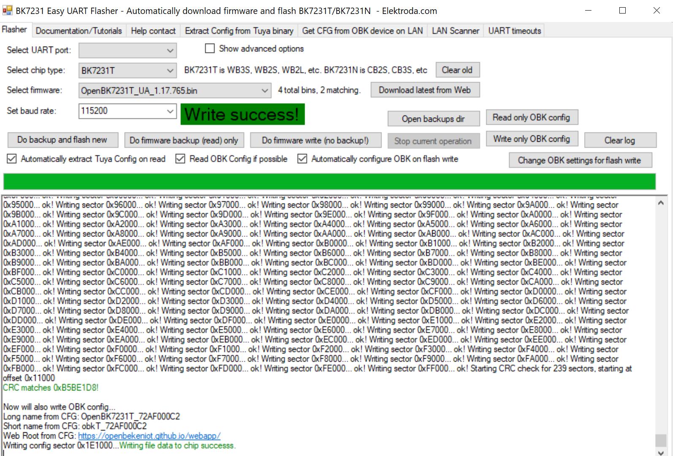The width and height of the screenshot is (673, 456).
Task: Click Download latest from Web
Action: (425, 90)
